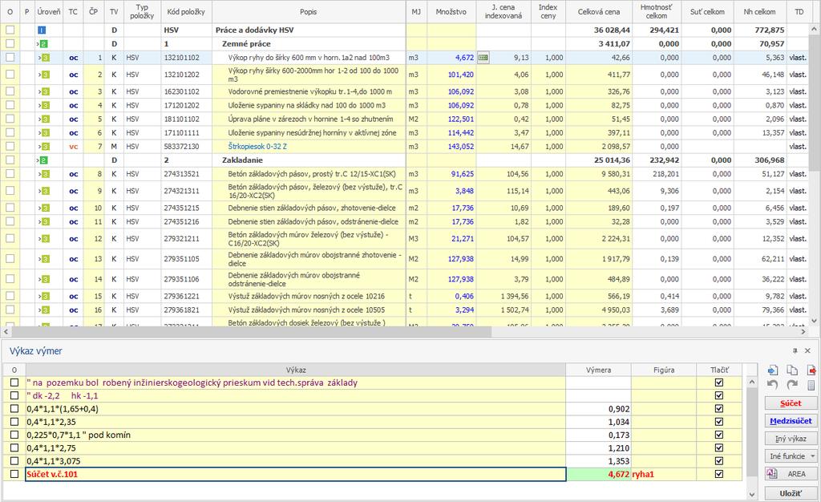
Task: Click the Výkaz výmer scroll up arrow
Action: point(752,383)
